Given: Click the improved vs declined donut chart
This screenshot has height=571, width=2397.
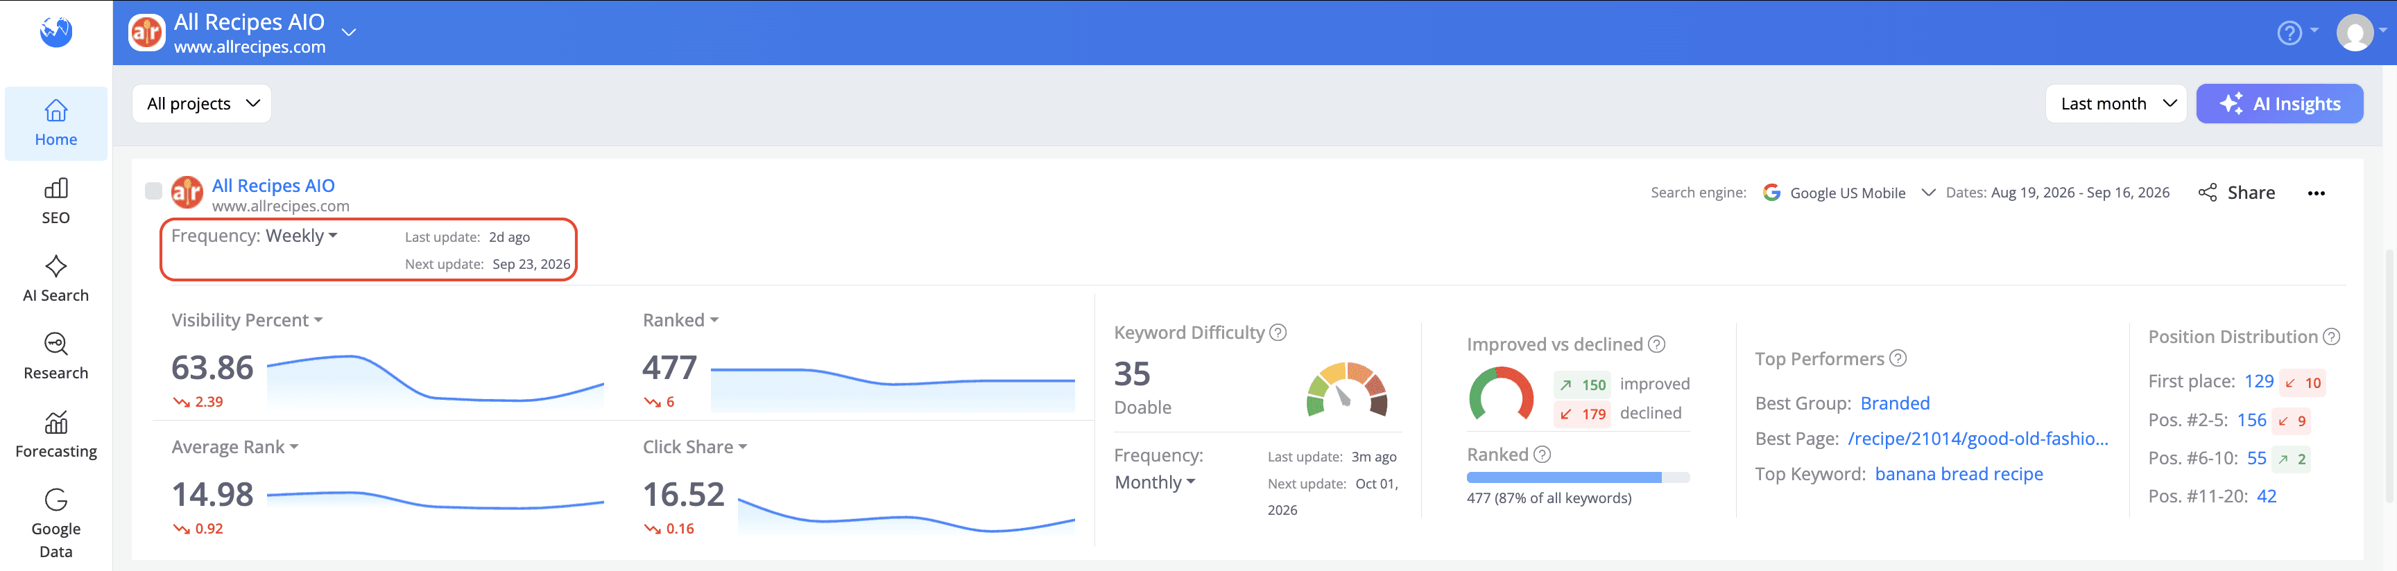Looking at the screenshot, I should pyautogui.click(x=1501, y=394).
